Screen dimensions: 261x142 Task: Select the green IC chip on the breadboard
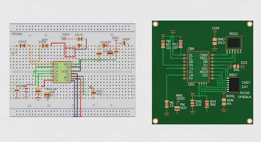[x=62, y=72]
